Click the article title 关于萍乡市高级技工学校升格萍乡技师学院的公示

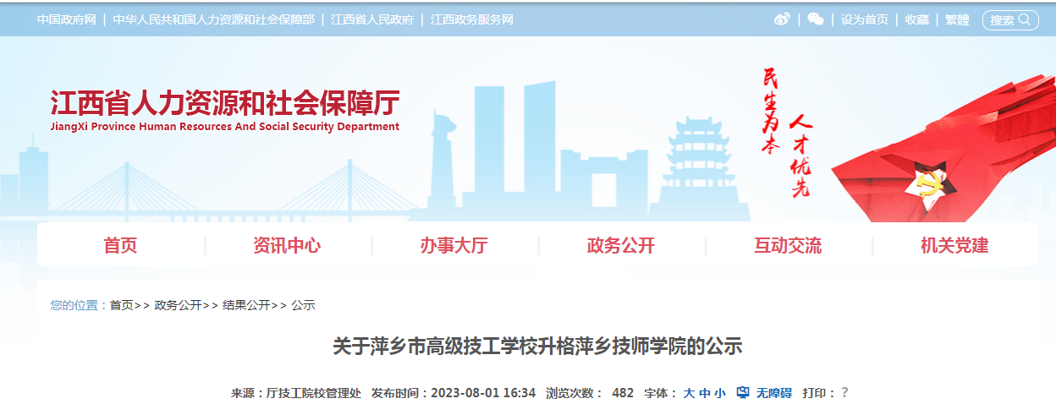point(537,346)
